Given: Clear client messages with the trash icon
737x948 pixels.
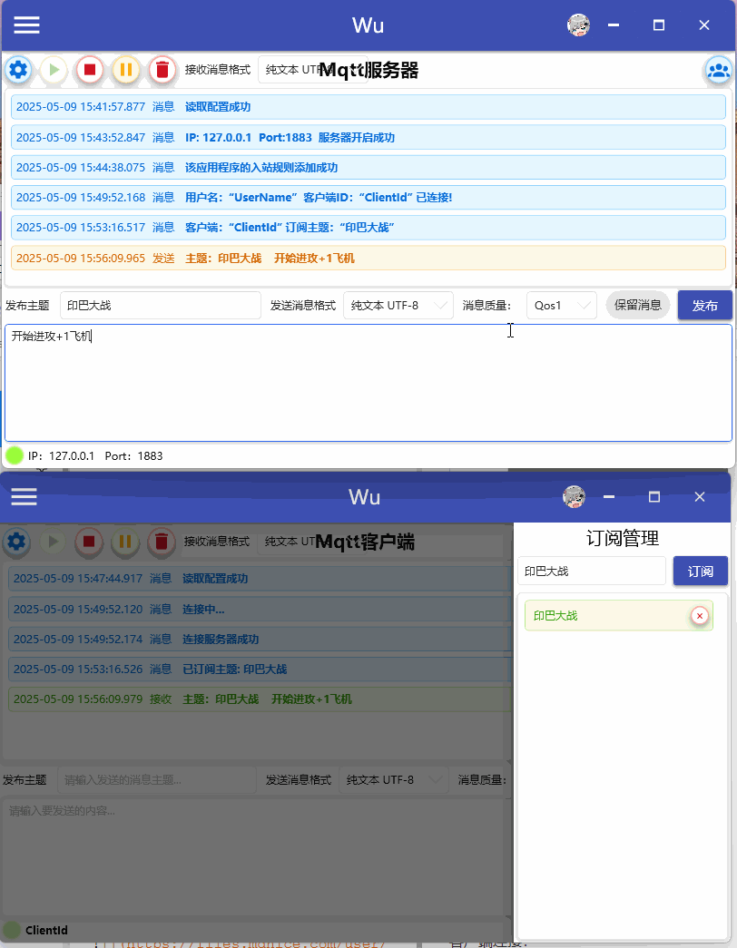Looking at the screenshot, I should tap(159, 542).
